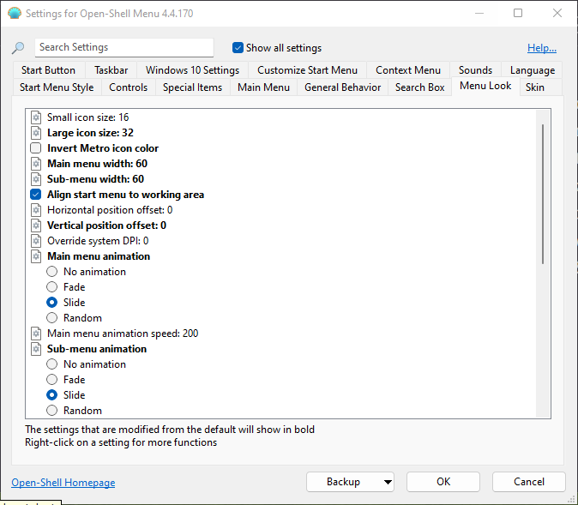Select the Main menu width: 60 setting
Image resolution: width=578 pixels, height=505 pixels.
pos(97,164)
